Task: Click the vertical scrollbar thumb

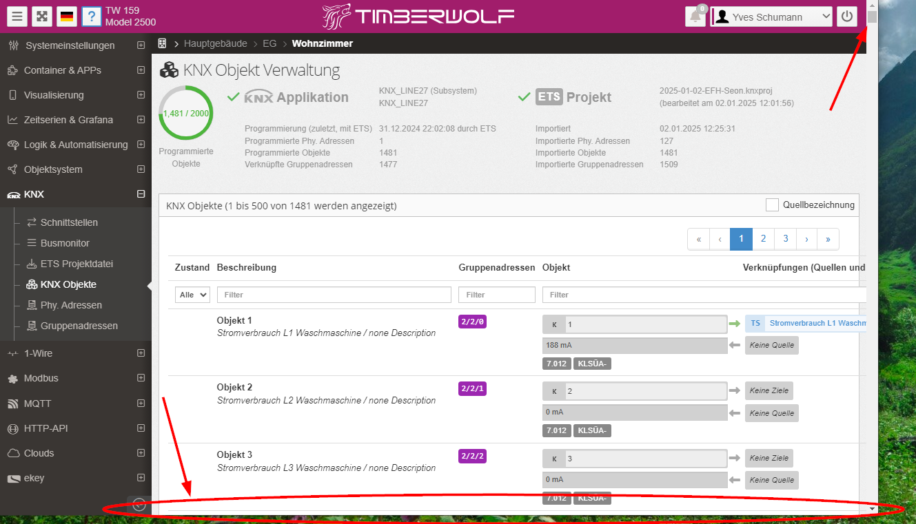Action: click(872, 17)
